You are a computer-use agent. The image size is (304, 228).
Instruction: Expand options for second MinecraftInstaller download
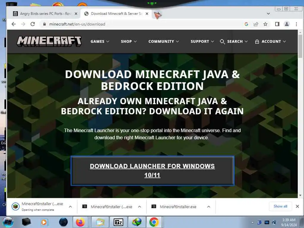pos(140,207)
